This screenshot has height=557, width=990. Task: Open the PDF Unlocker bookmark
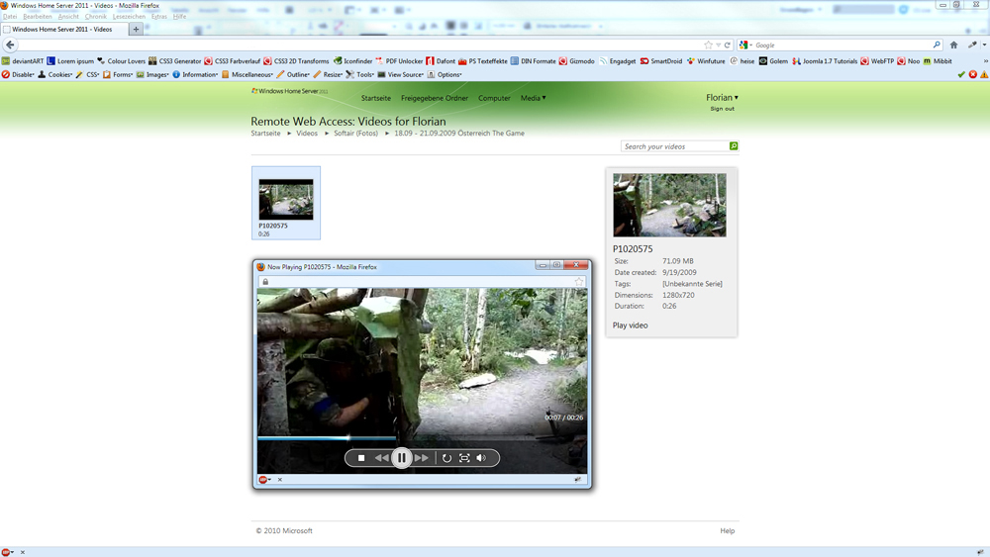[x=399, y=61]
